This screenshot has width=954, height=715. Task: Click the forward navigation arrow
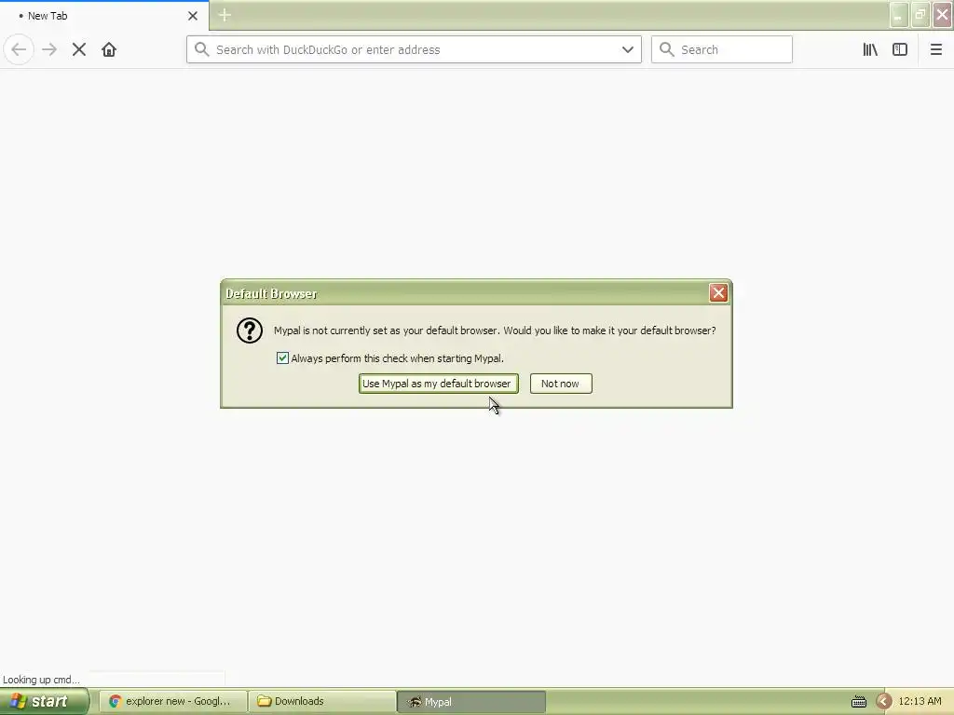(x=49, y=50)
